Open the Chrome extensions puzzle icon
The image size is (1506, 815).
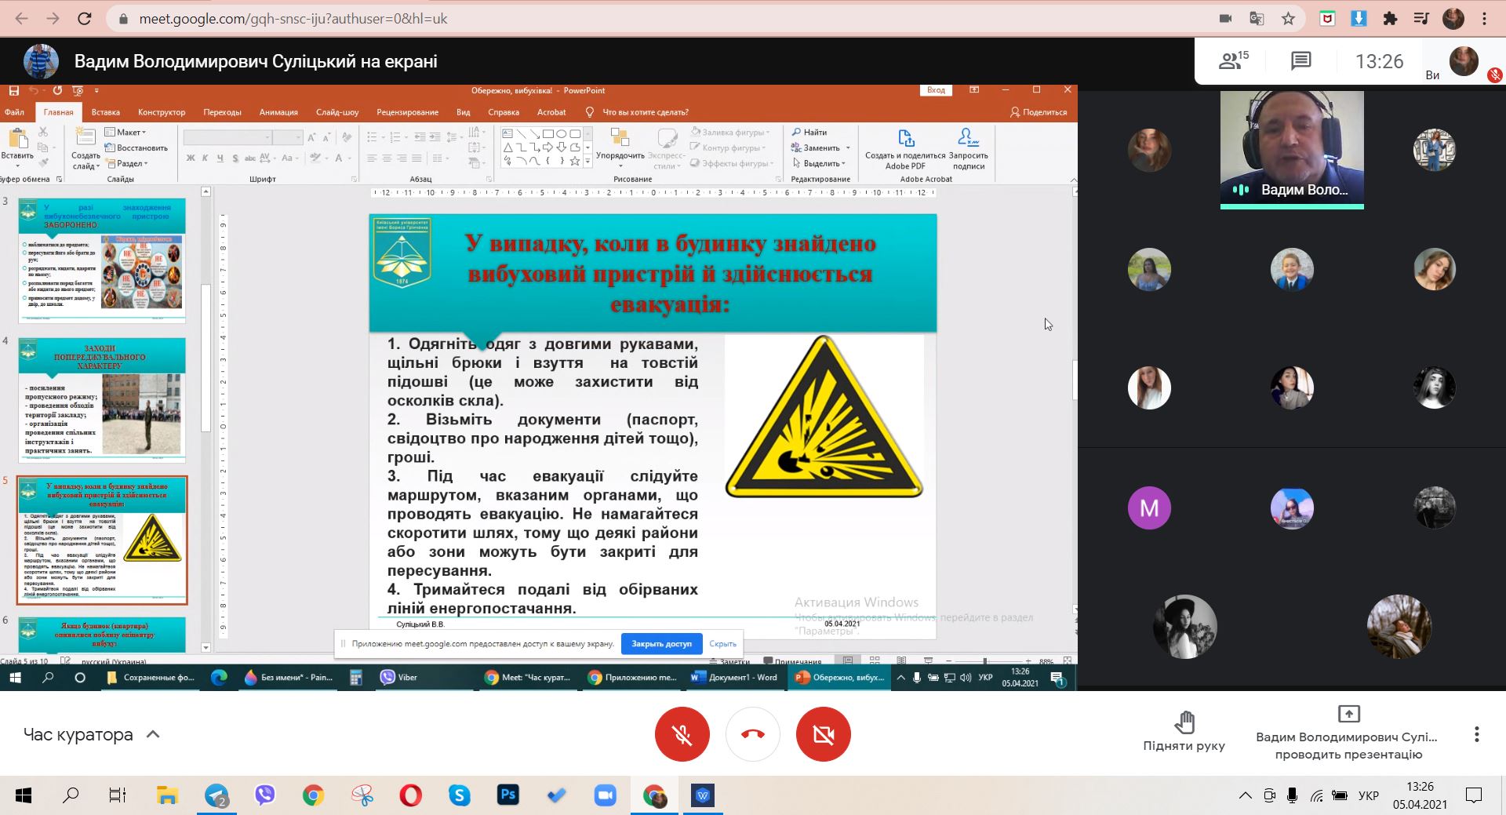[x=1390, y=19]
